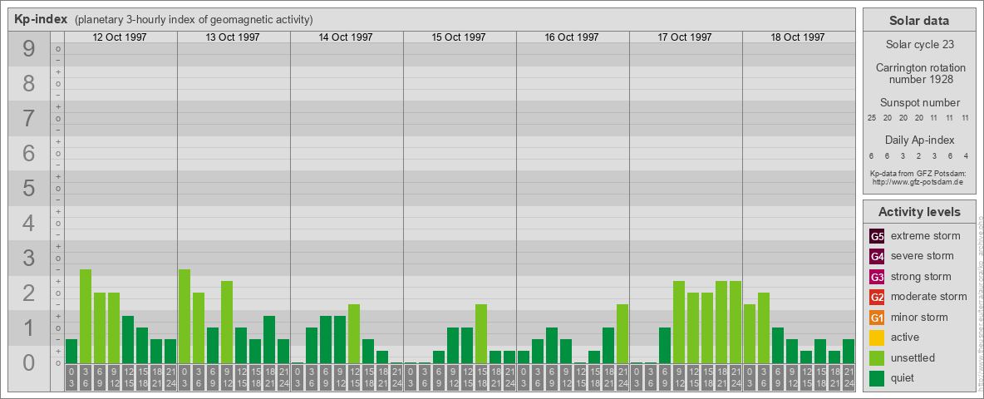Click the 15 Oct 1997 date header
Viewport: 984px width, 399px height.
point(459,37)
